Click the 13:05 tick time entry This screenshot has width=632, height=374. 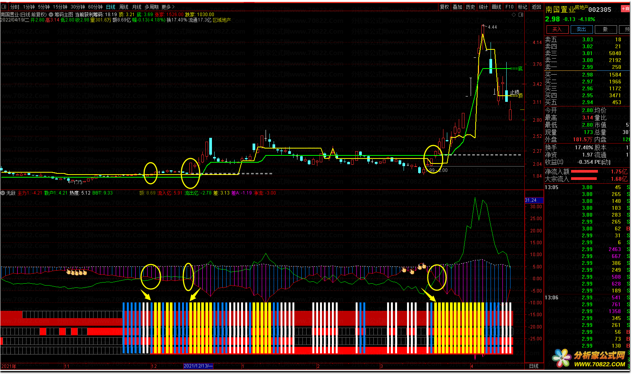tap(552, 187)
